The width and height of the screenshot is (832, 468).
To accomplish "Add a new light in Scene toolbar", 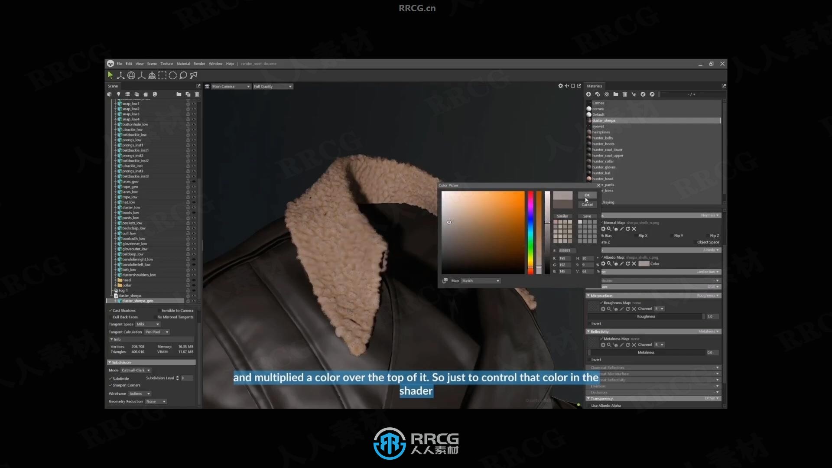I will [118, 94].
